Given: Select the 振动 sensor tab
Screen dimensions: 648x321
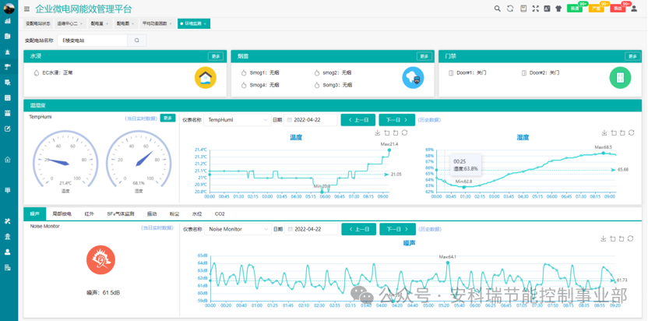Looking at the screenshot, I should pyautogui.click(x=152, y=213).
